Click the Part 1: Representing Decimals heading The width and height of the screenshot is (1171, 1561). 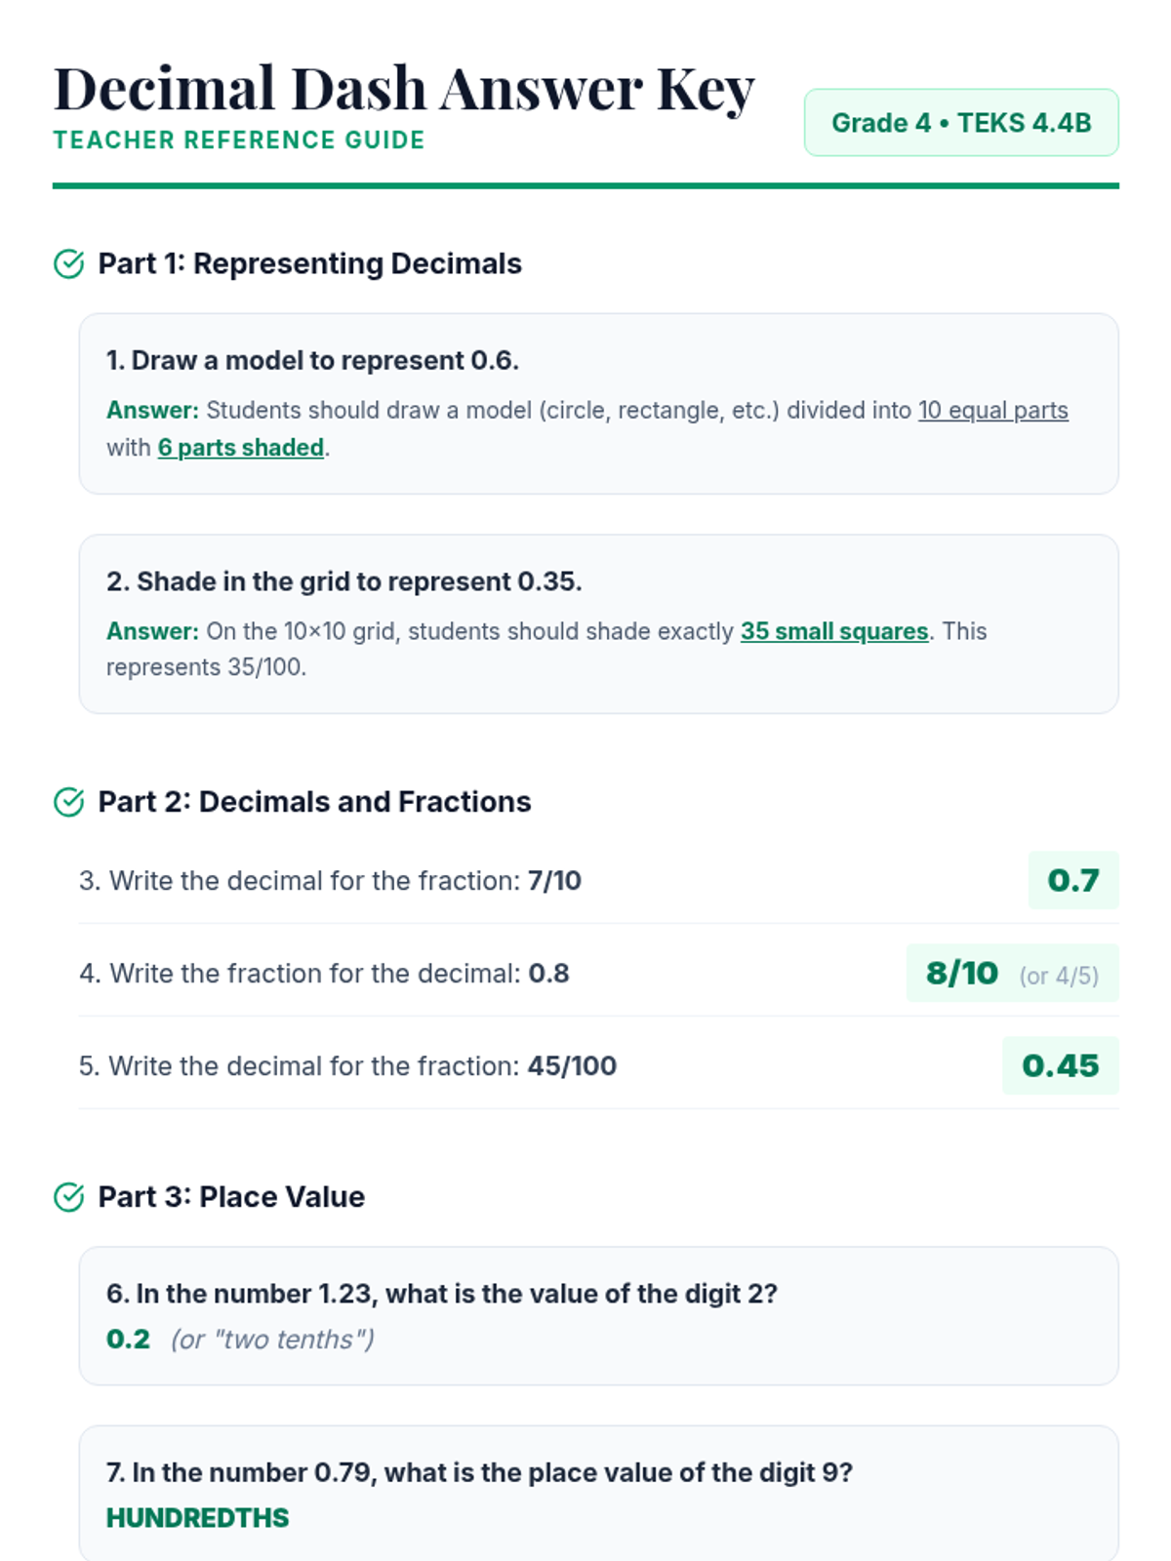coord(309,264)
